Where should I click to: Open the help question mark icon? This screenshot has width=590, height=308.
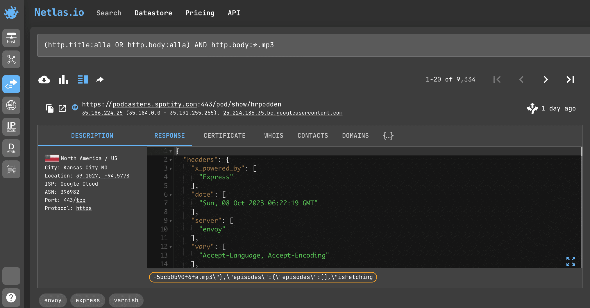(x=11, y=297)
